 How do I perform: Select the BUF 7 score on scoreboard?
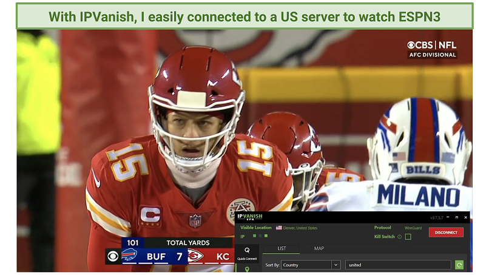pos(164,257)
